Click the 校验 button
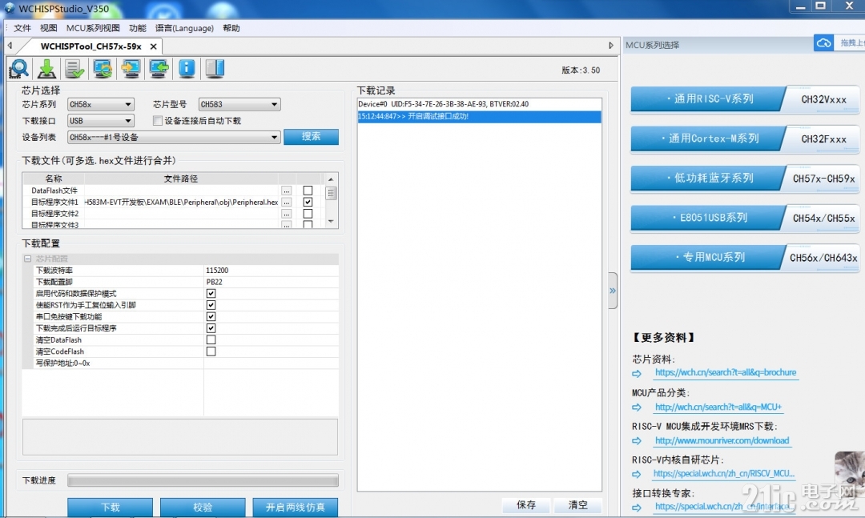The width and height of the screenshot is (865, 518). click(203, 507)
